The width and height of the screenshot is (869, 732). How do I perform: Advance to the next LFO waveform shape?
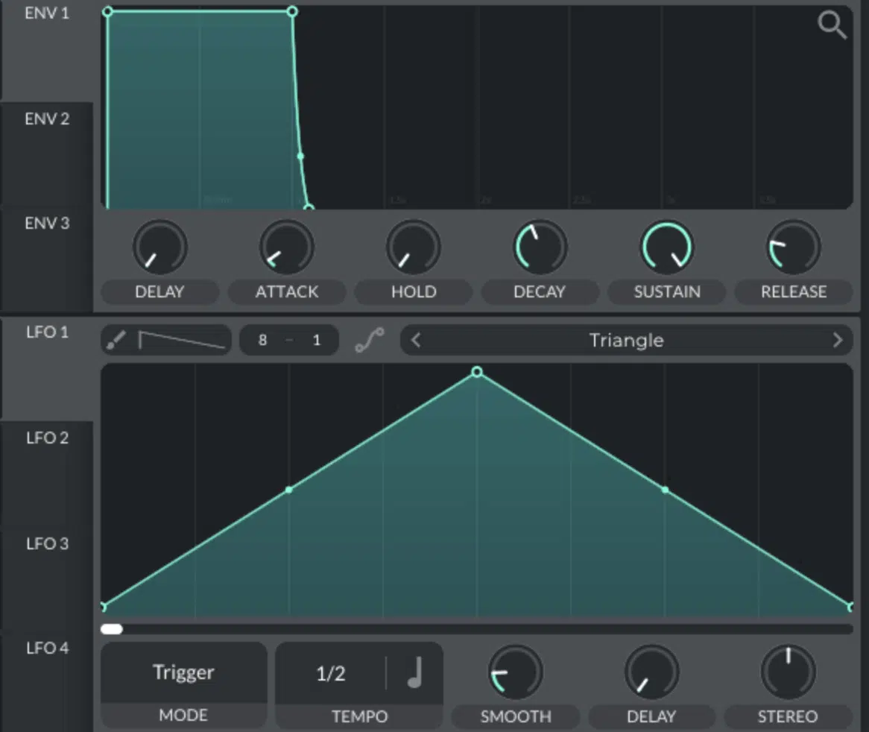click(838, 340)
